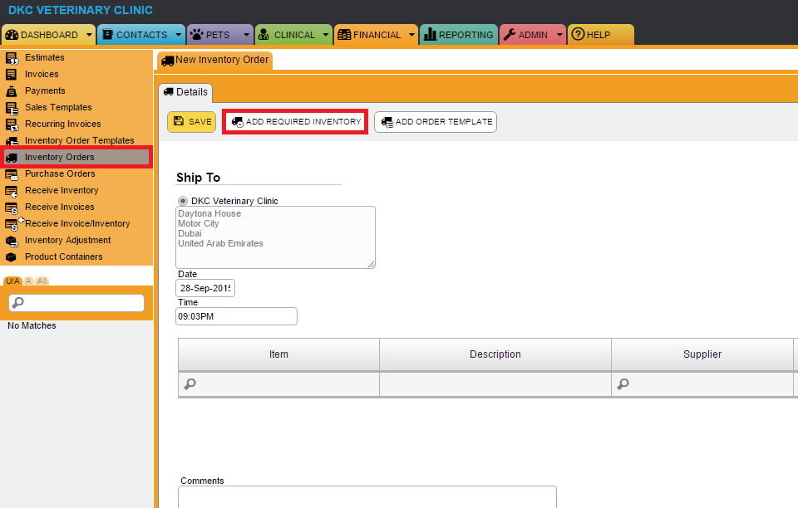Click Add Required Inventory button
Image resolution: width=798 pixels, height=508 pixels.
(295, 122)
